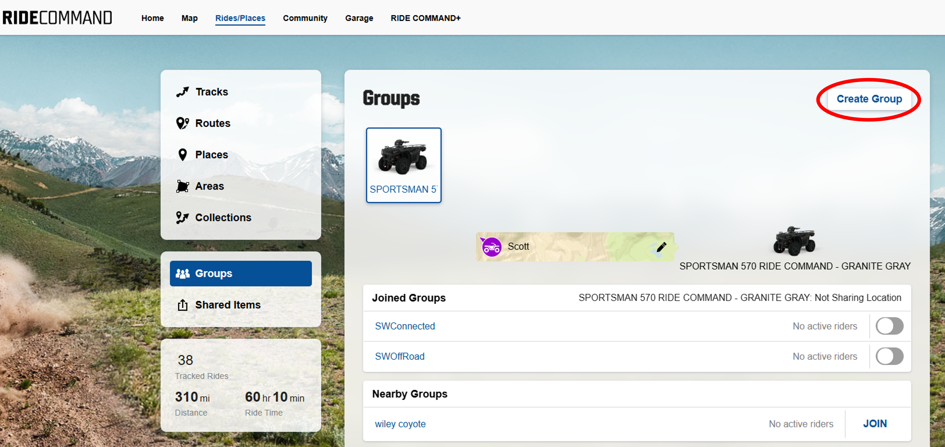Click the SPORTSMAN 570 RIDE COMMAND - GRANITE GRAY label

[795, 266]
